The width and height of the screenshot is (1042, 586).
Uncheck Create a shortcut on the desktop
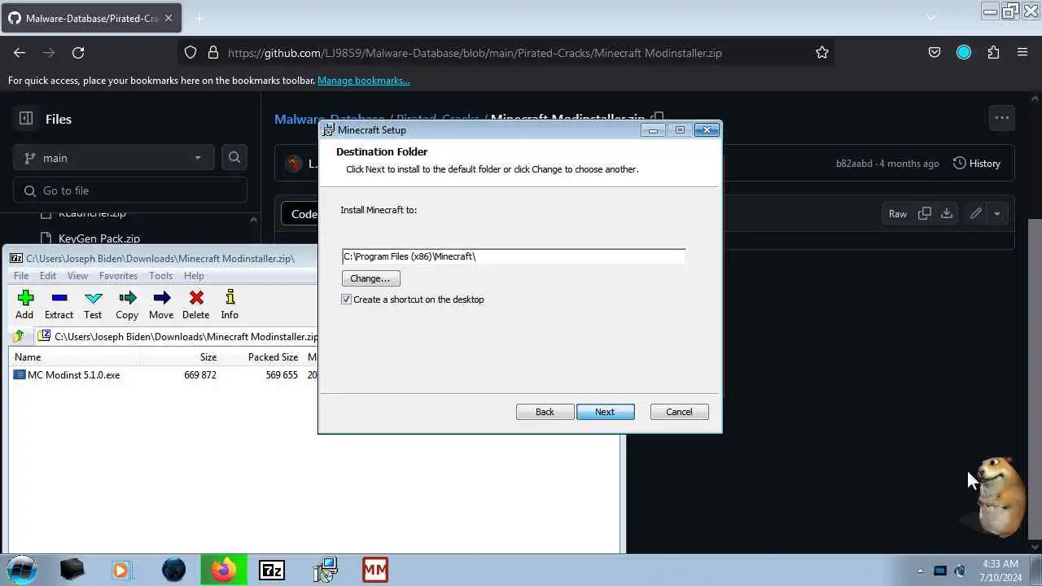(347, 300)
